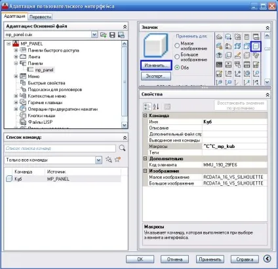Select Подсказки для ролловеров item
Viewport: 278px width, 269px height.
coord(55,90)
